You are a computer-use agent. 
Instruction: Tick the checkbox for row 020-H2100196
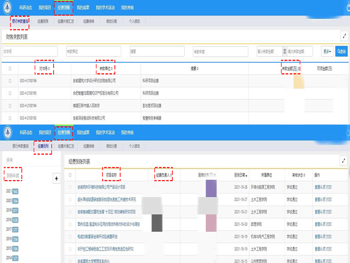pyautogui.click(x=10, y=81)
